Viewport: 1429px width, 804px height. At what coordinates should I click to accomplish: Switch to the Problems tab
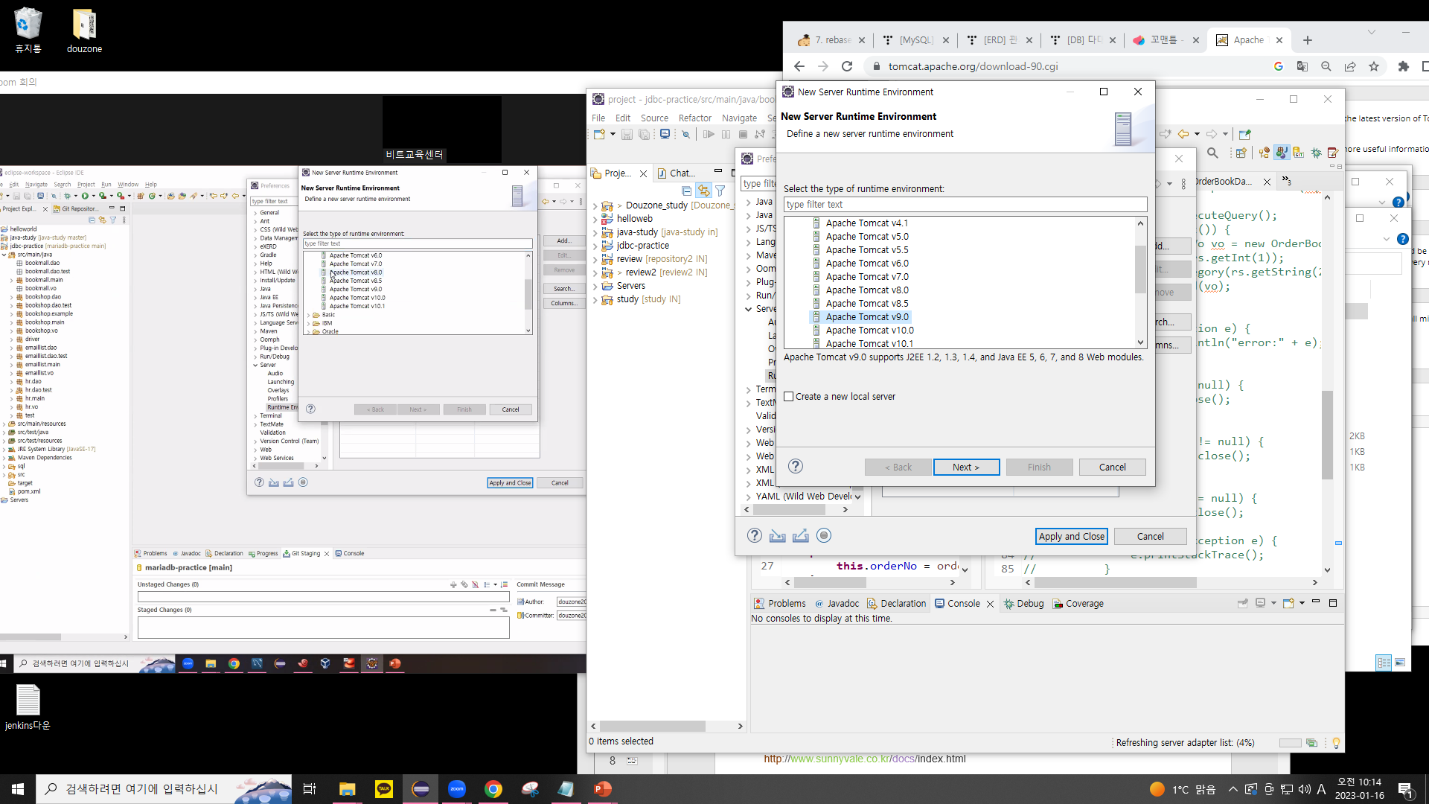tap(780, 604)
